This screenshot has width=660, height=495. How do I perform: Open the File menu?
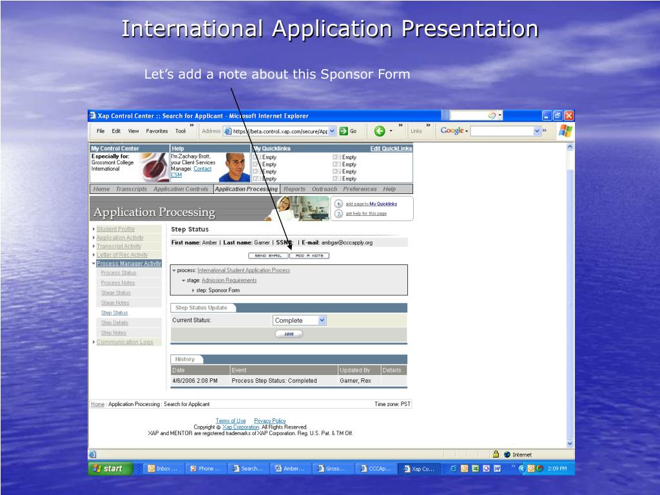click(101, 131)
